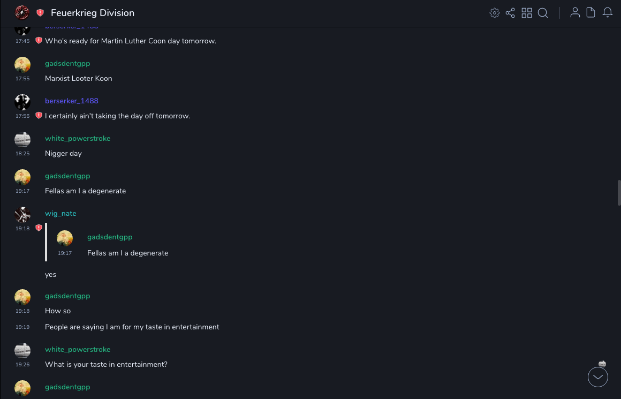This screenshot has height=399, width=621.
Task: Click the magnifier search icon
Action: pos(543,13)
